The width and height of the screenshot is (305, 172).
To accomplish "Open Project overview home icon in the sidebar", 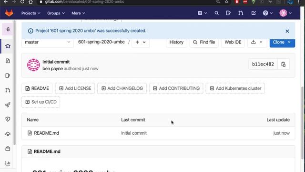I will tap(8, 46).
